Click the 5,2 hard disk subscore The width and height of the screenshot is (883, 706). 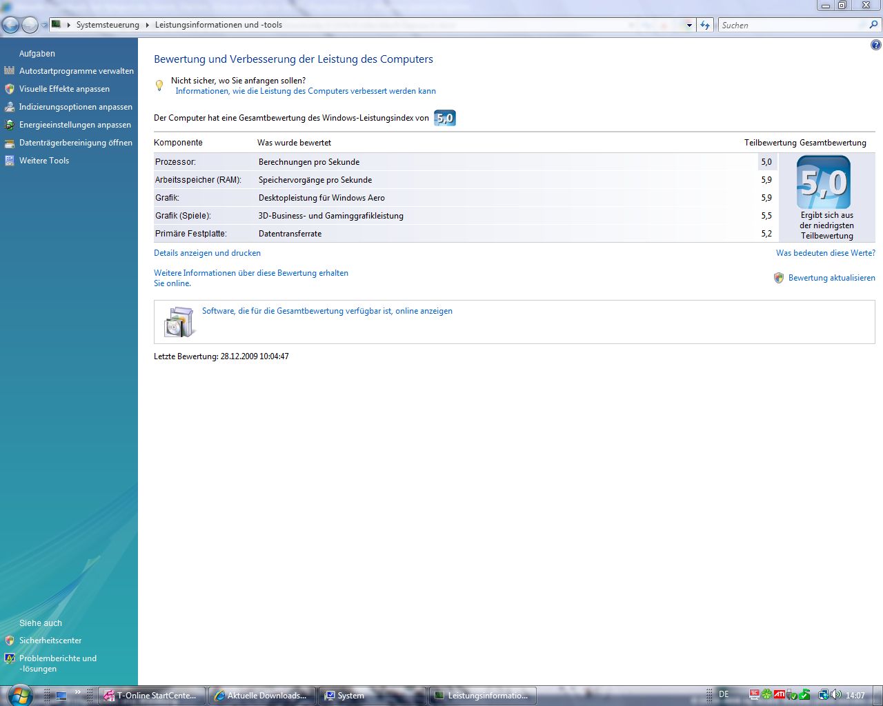click(766, 234)
